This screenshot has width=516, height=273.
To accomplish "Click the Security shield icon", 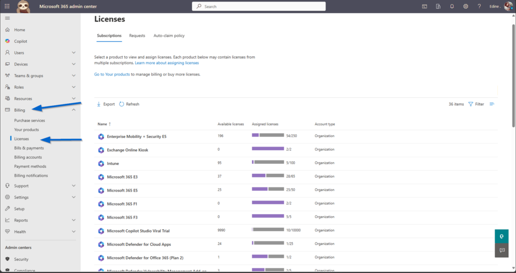I will tap(8, 259).
